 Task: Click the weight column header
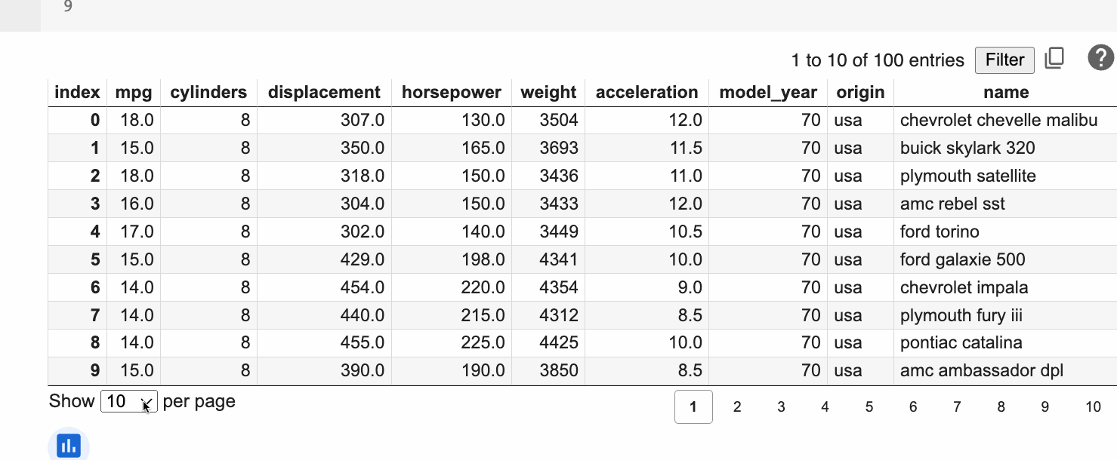pyautogui.click(x=548, y=93)
